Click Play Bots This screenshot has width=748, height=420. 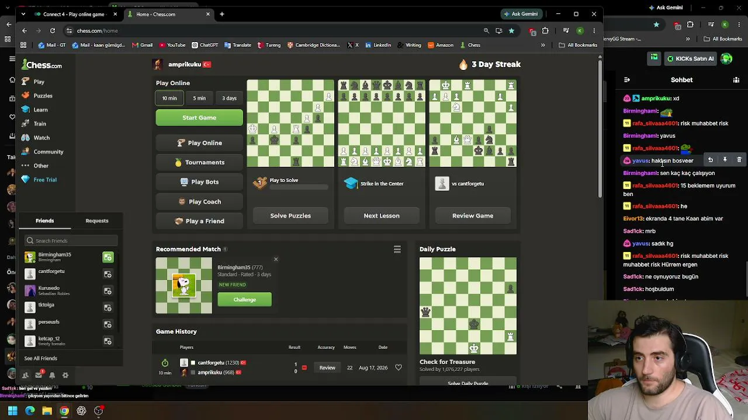tap(199, 182)
